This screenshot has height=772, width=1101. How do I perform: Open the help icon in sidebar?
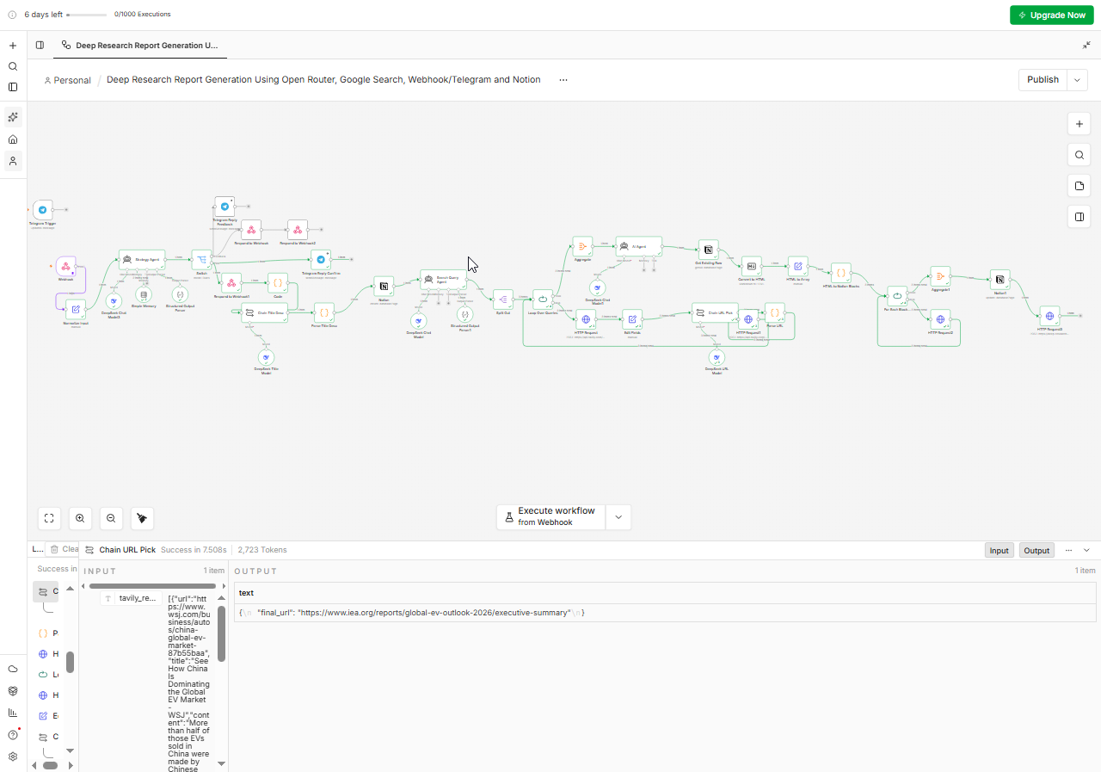click(13, 735)
